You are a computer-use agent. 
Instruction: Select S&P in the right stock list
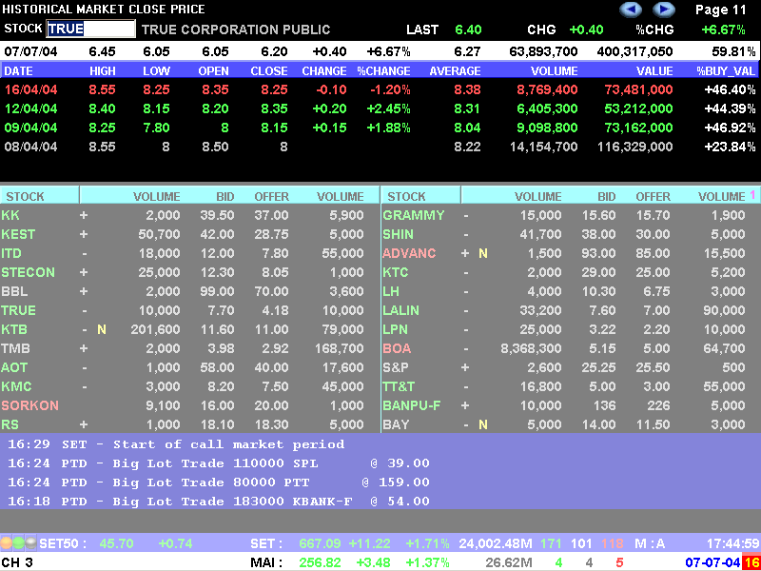pos(396,367)
